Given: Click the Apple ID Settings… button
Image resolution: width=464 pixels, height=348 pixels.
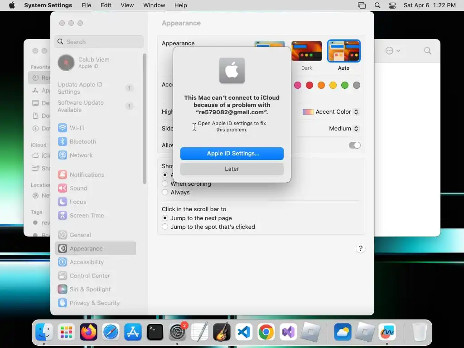Looking at the screenshot, I should [x=232, y=154].
